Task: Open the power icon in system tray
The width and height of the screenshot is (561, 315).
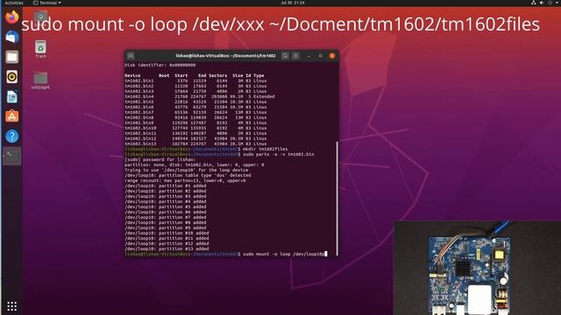Action: [x=550, y=3]
